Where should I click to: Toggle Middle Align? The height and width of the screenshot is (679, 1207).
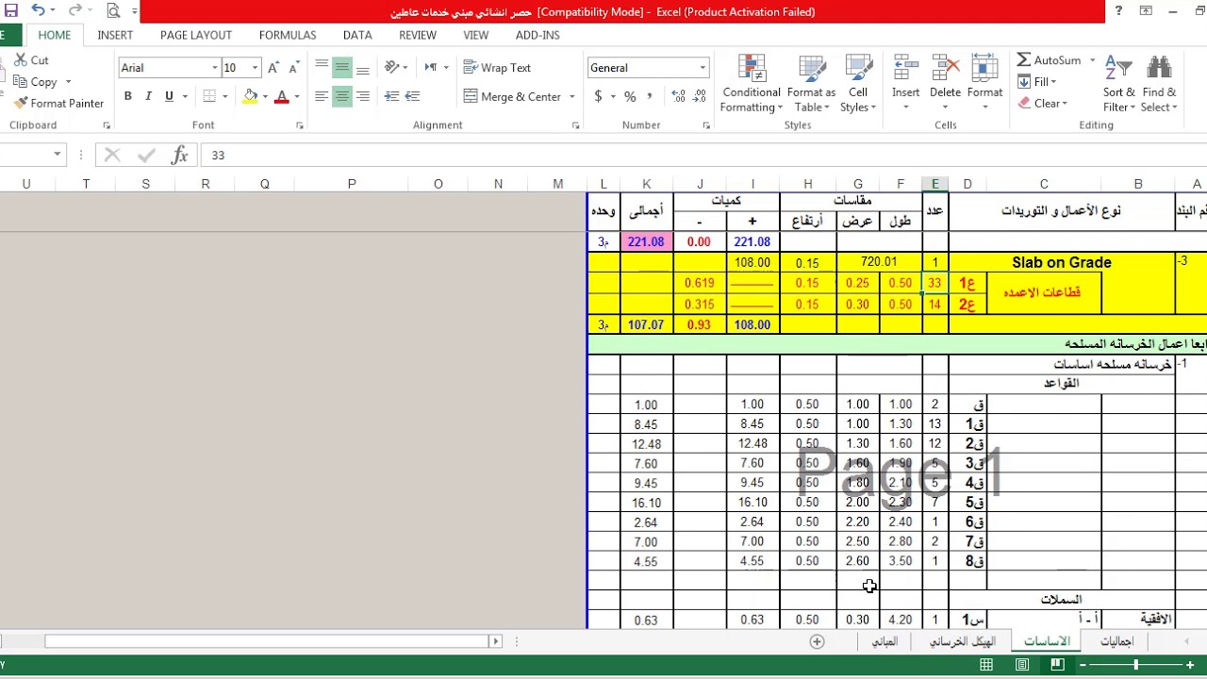pyautogui.click(x=342, y=68)
